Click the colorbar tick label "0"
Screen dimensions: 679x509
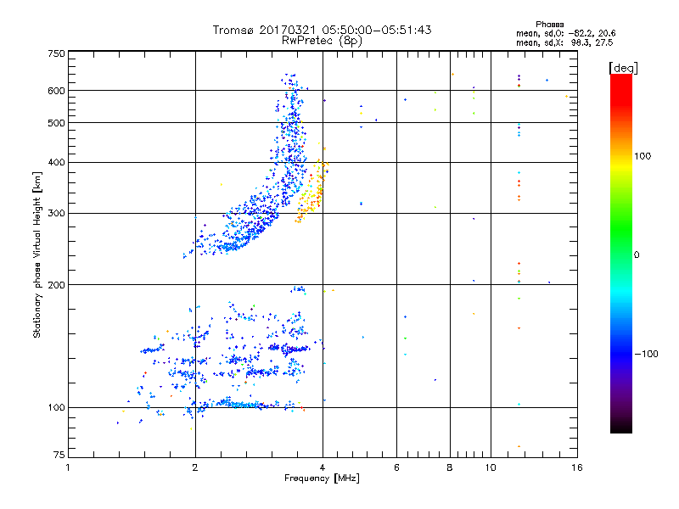pyautogui.click(x=637, y=255)
